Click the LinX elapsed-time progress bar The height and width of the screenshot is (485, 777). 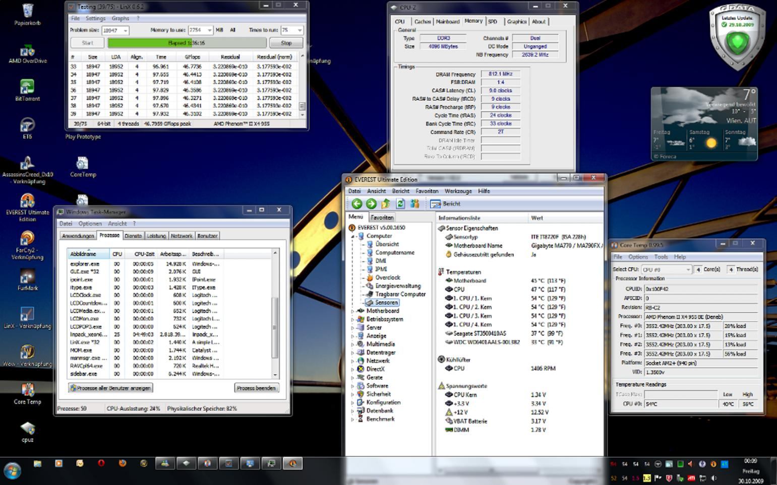coord(187,43)
